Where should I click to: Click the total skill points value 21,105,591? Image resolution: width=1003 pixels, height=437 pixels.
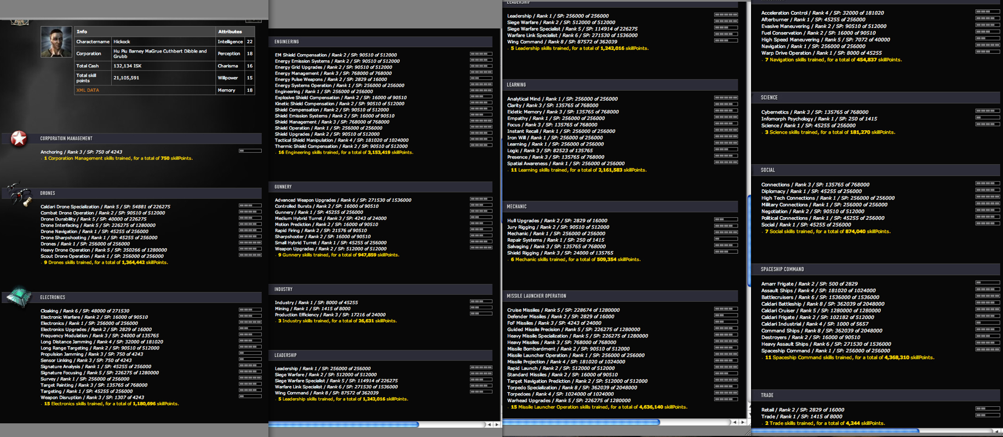(126, 78)
